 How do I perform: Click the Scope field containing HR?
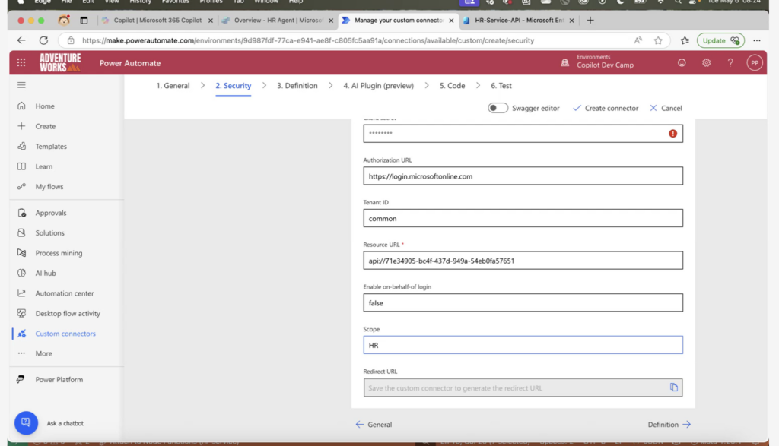pyautogui.click(x=523, y=345)
